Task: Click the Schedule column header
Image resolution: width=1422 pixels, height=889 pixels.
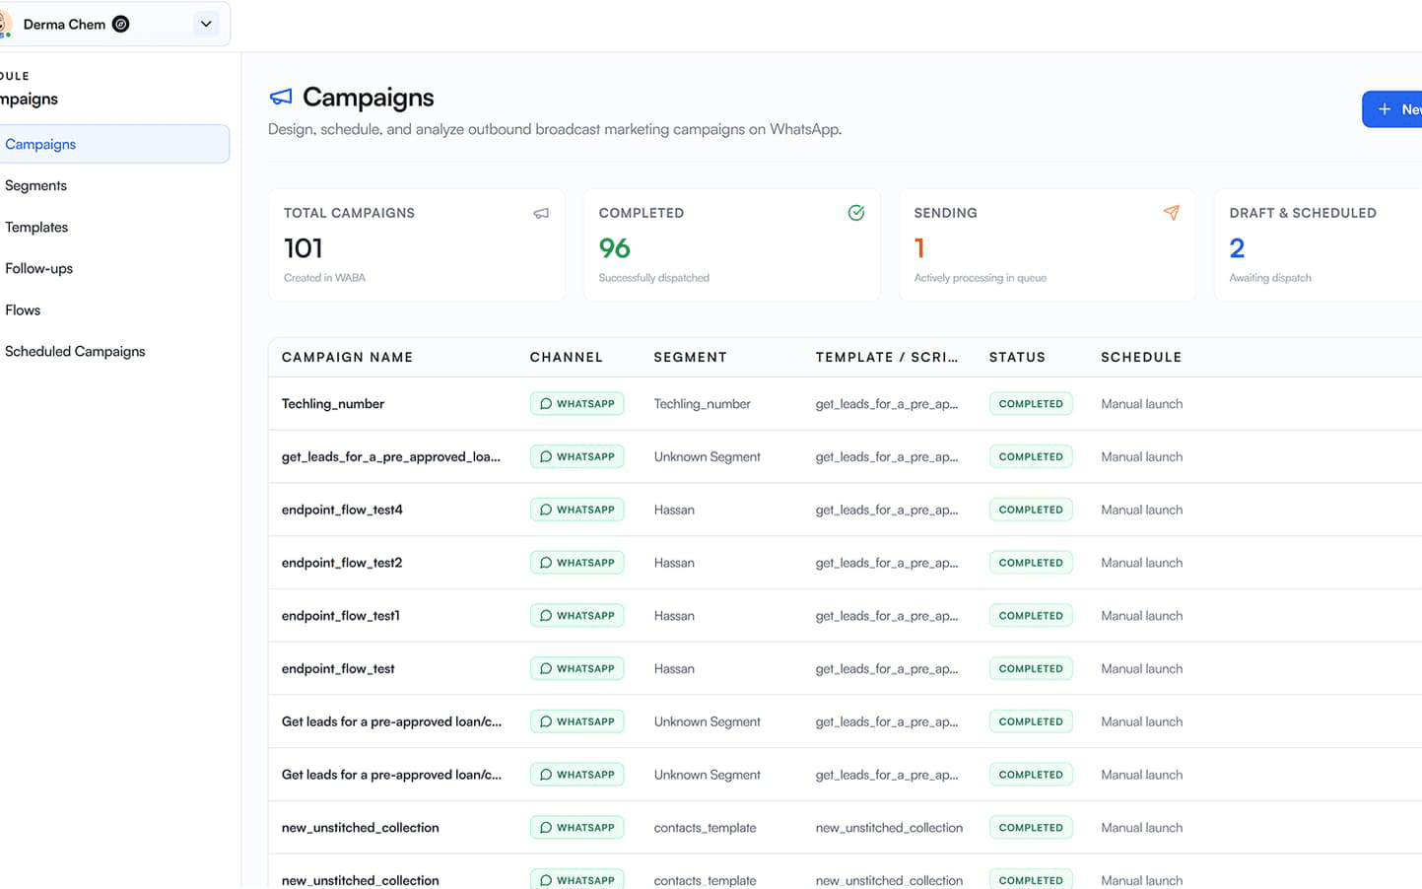Action: [1141, 357]
